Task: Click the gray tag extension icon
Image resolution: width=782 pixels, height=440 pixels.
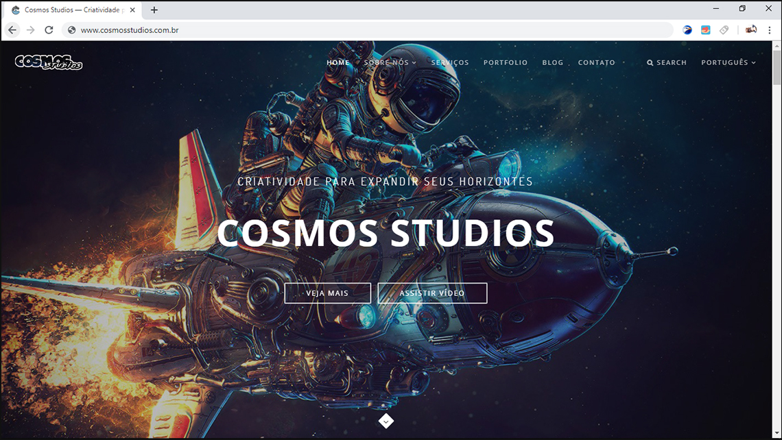Action: (724, 30)
